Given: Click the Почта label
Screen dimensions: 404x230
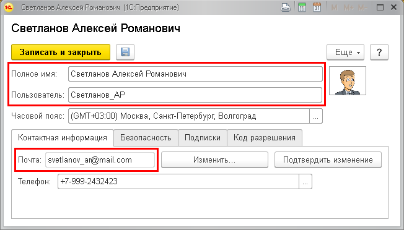Looking at the screenshot, I should click(x=30, y=160).
